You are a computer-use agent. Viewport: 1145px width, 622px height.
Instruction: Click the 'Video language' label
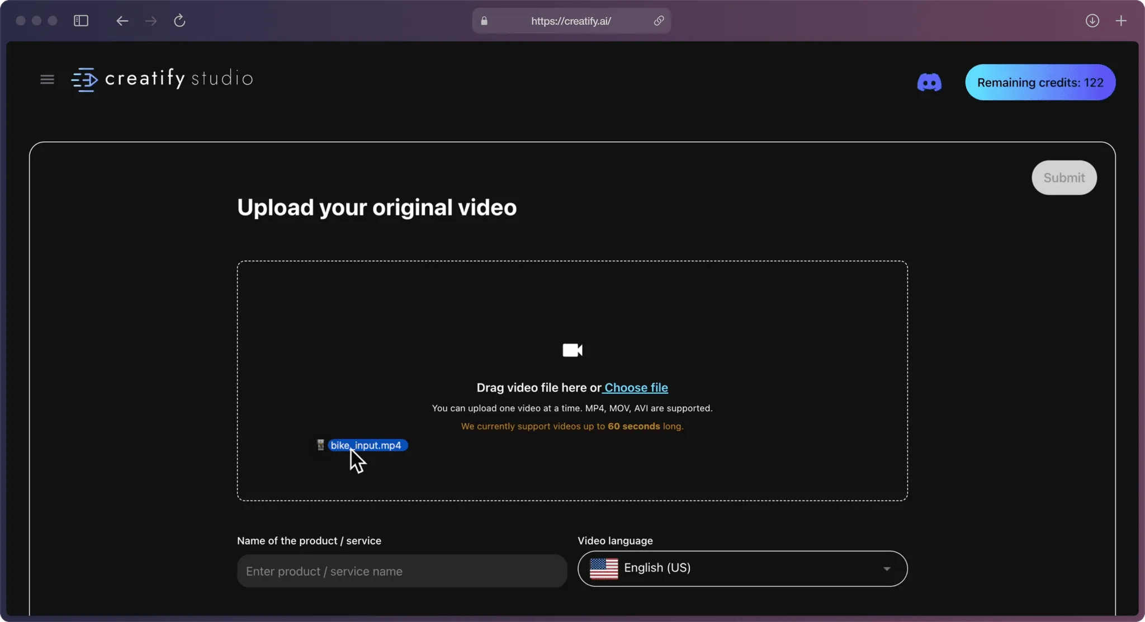pos(615,541)
